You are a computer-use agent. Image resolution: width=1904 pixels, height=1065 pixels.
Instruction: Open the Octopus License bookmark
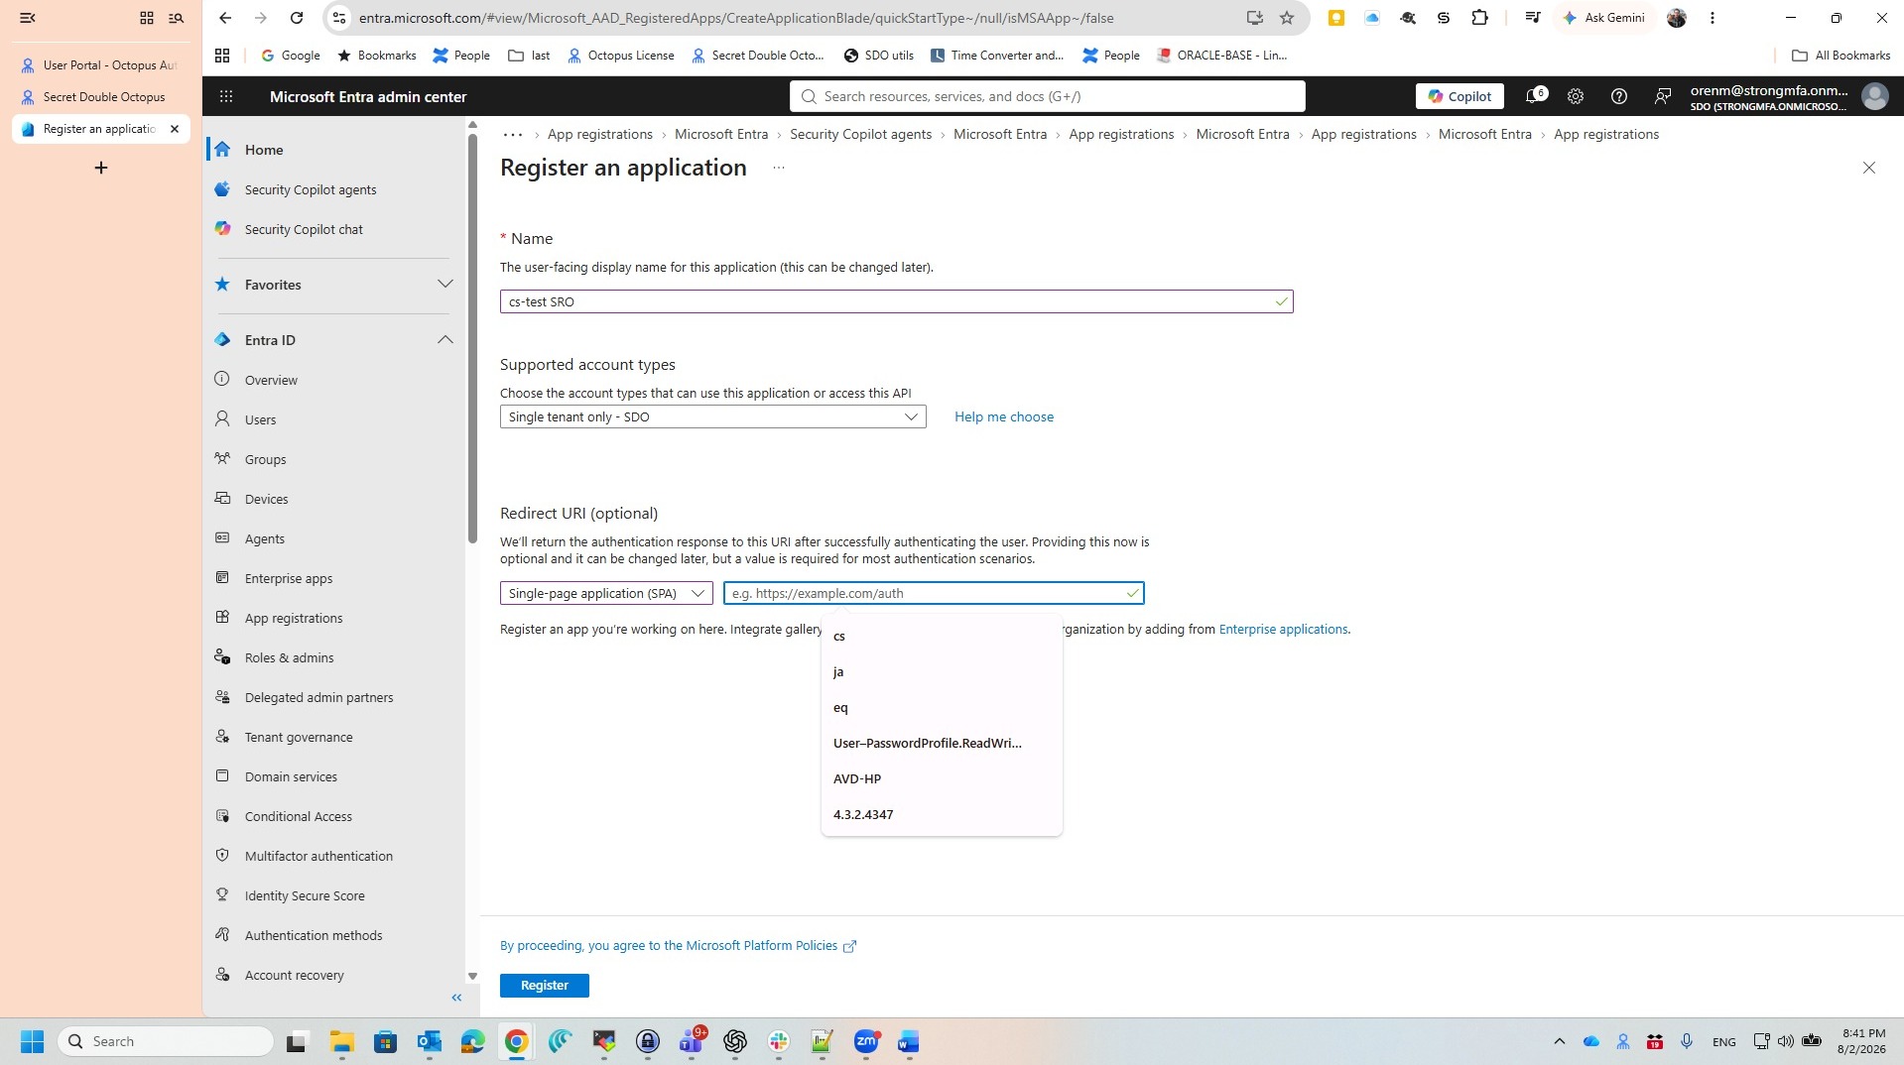[x=620, y=56]
